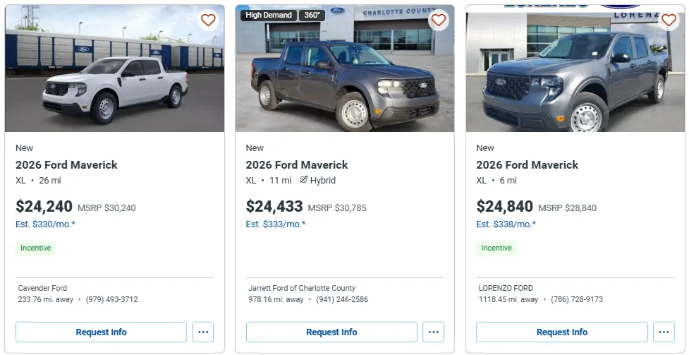Save the Jarrett Ford Maverick using heart
Image resolution: width=689 pixels, height=355 pixels.
click(439, 20)
